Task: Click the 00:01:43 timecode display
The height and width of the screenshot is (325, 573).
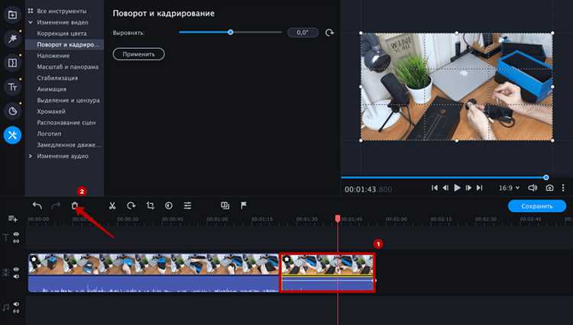Action: tap(368, 189)
